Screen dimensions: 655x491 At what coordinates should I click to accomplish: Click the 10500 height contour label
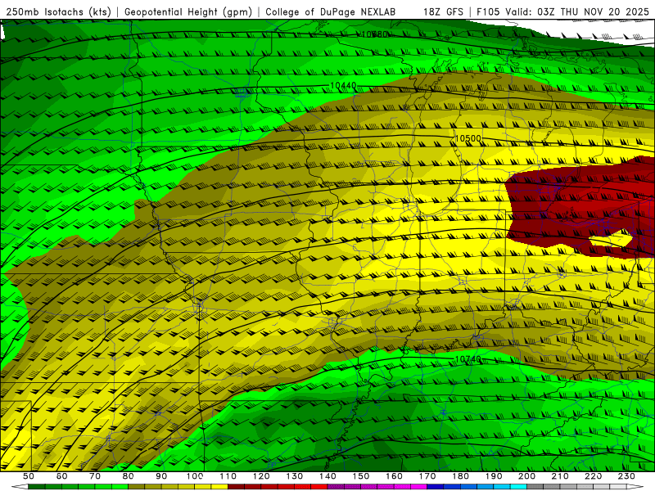pyautogui.click(x=468, y=138)
